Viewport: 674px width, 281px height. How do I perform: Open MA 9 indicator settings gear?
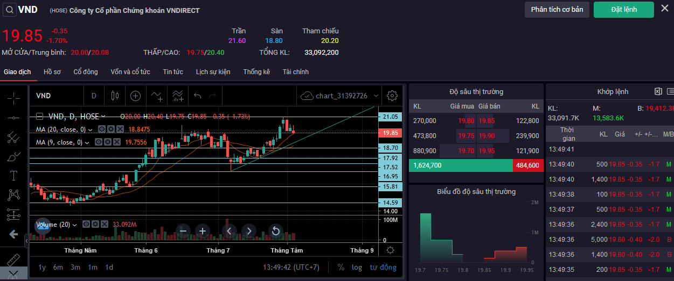pyautogui.click(x=107, y=142)
